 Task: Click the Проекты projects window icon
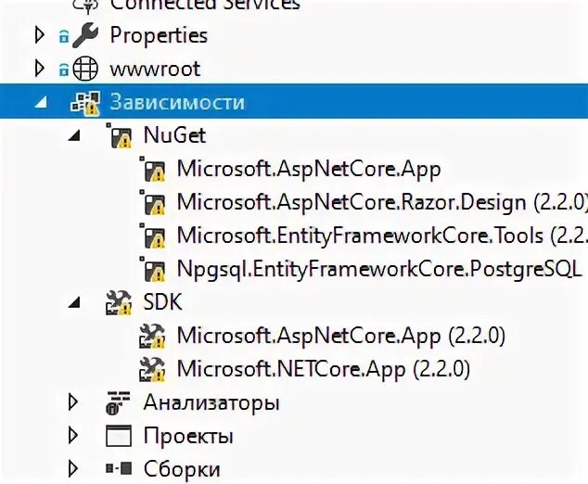point(119,436)
